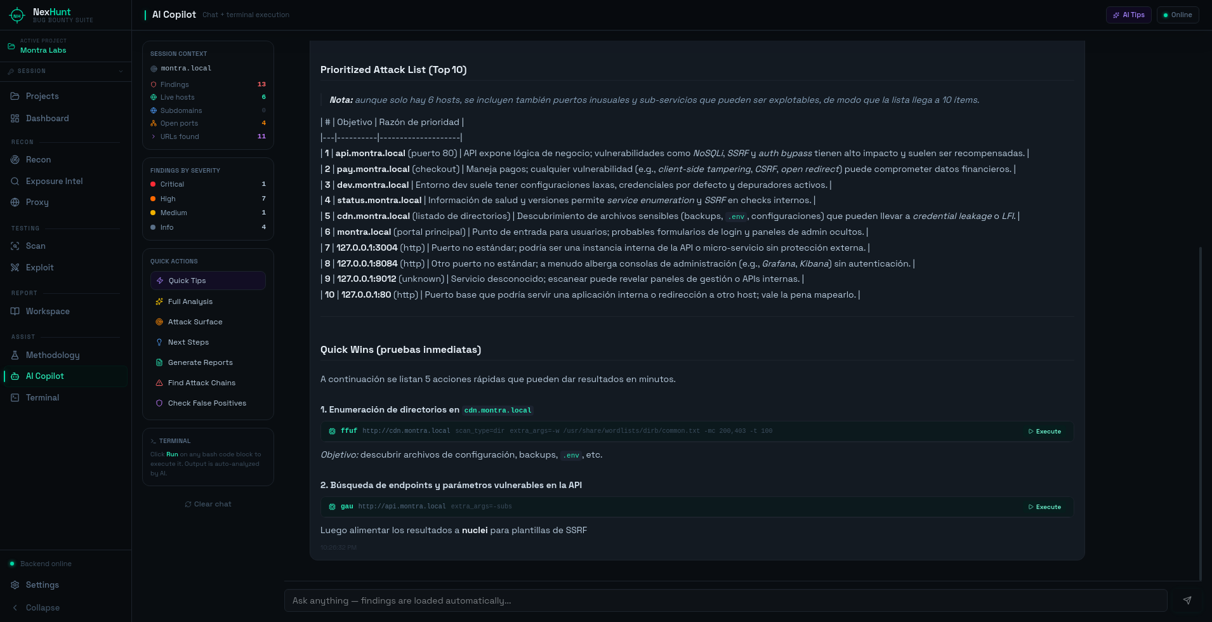Click the Settings gear icon

(15, 585)
